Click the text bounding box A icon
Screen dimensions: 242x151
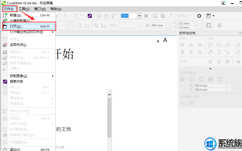(228, 62)
